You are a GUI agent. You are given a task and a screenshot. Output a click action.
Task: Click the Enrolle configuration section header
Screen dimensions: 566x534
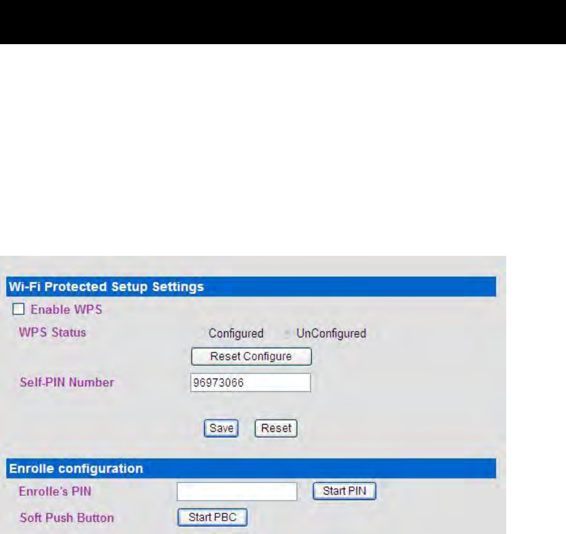tap(251, 469)
